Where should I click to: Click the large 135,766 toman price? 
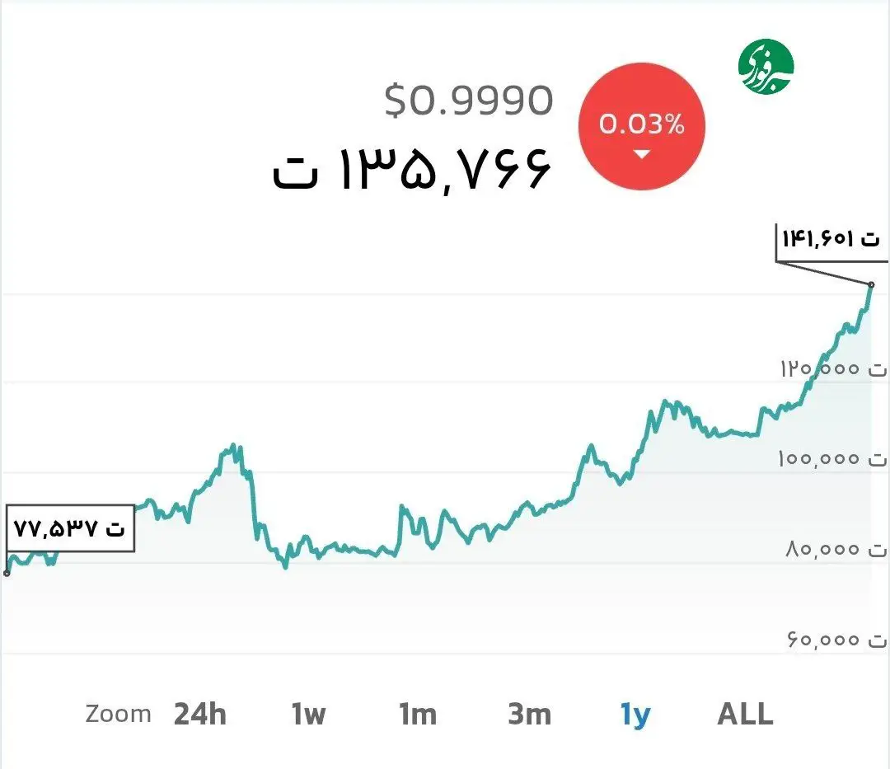point(411,170)
